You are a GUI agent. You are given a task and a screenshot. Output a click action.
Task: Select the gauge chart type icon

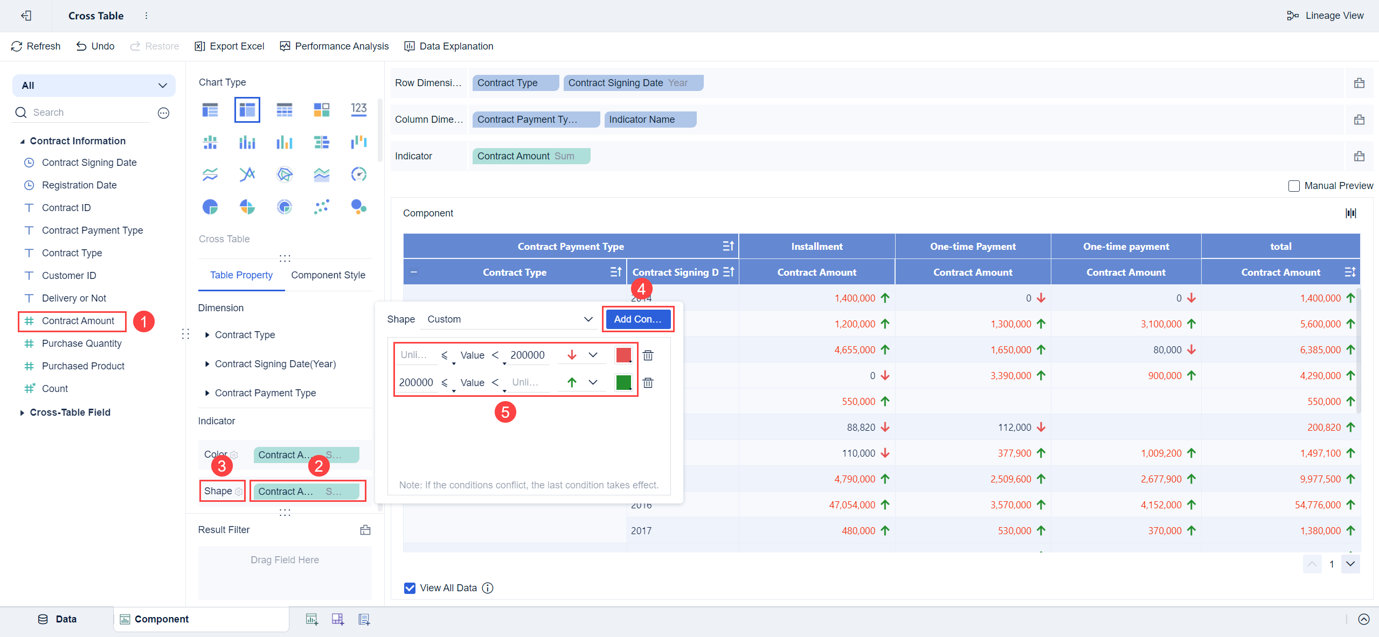pos(358,174)
